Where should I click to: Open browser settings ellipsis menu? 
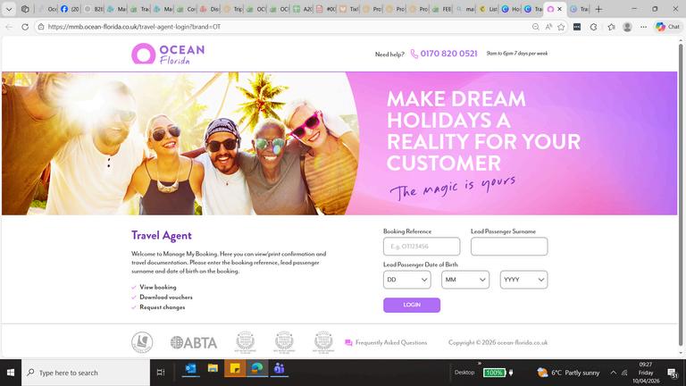tap(643, 27)
